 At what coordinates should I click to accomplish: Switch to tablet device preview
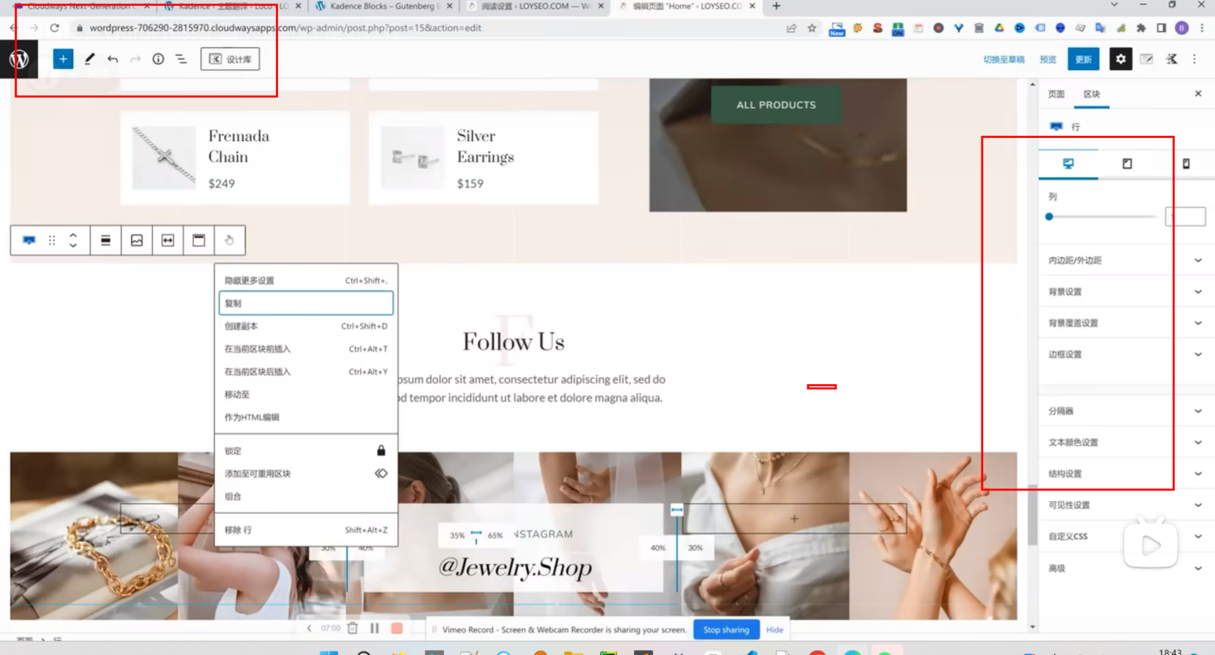[x=1127, y=164]
